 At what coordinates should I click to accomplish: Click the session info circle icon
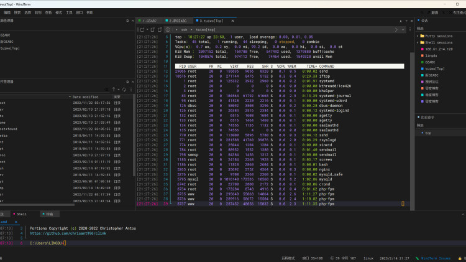tap(168, 30)
